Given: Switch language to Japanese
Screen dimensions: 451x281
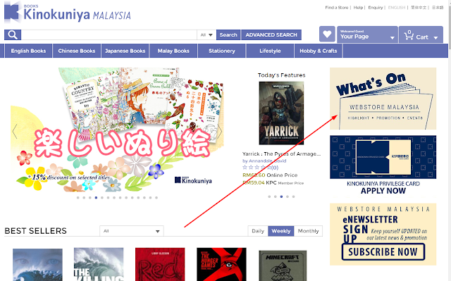Looking at the screenshot, I should coord(438,8).
